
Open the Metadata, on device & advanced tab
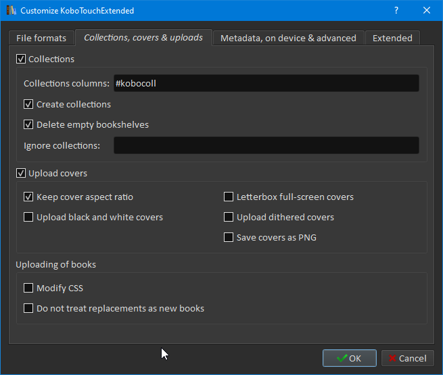click(x=288, y=38)
